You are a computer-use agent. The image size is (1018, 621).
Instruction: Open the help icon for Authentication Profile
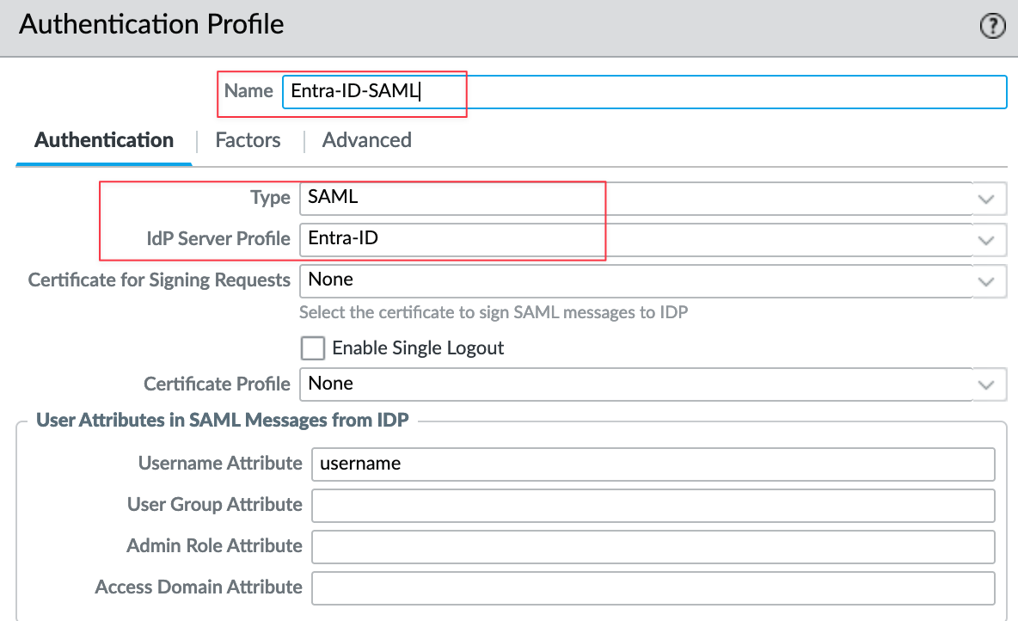coord(992,25)
